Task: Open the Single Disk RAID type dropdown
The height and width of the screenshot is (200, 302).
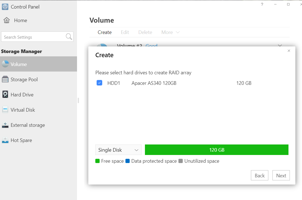Action: (x=118, y=150)
